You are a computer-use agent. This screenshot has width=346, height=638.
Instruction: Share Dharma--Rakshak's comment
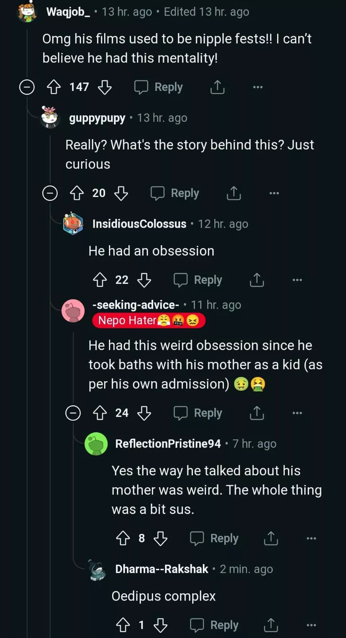tap(271, 625)
